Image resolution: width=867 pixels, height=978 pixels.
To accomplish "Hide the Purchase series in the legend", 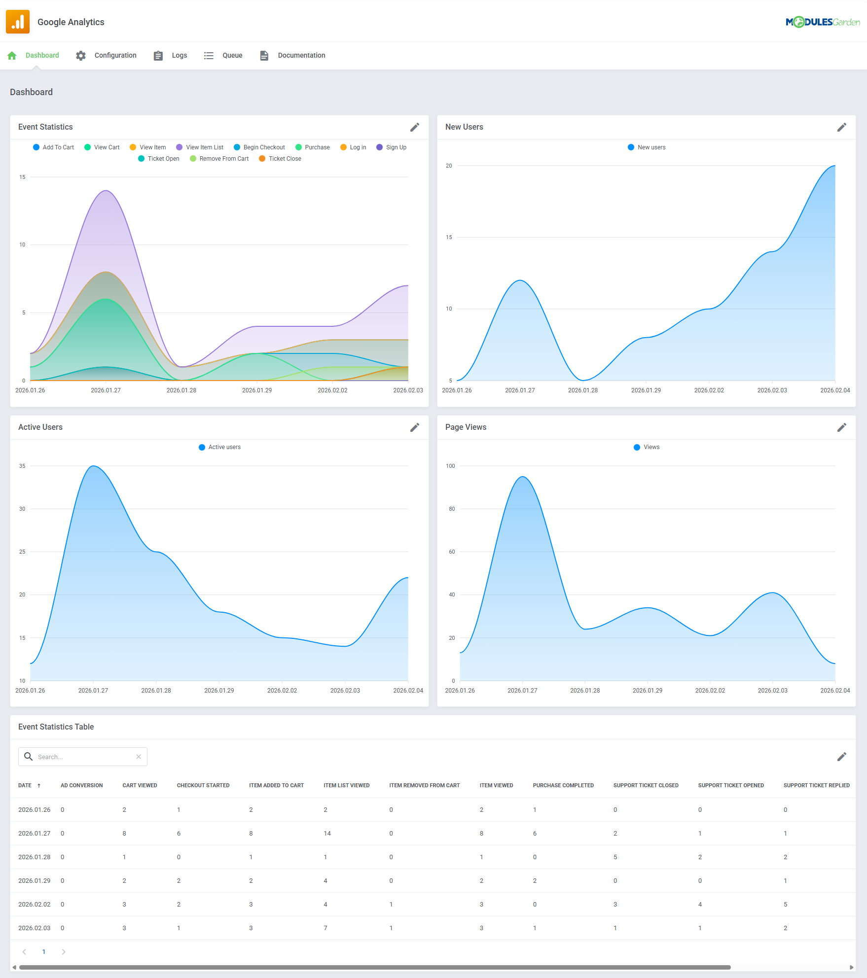I will tap(313, 147).
